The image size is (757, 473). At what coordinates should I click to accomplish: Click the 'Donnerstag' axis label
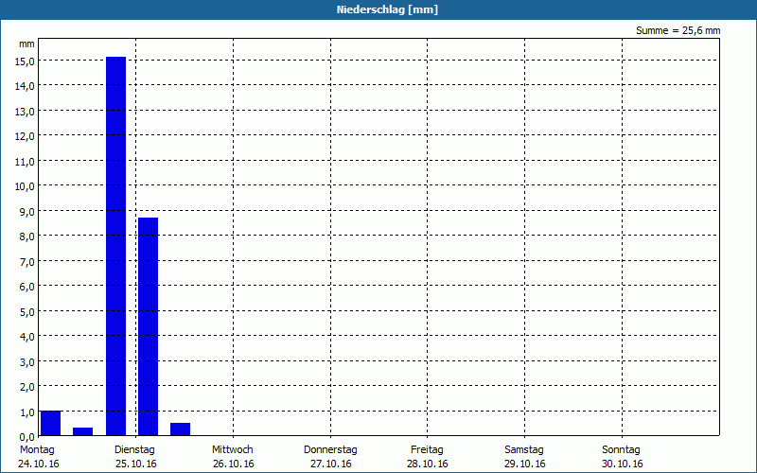coord(330,449)
